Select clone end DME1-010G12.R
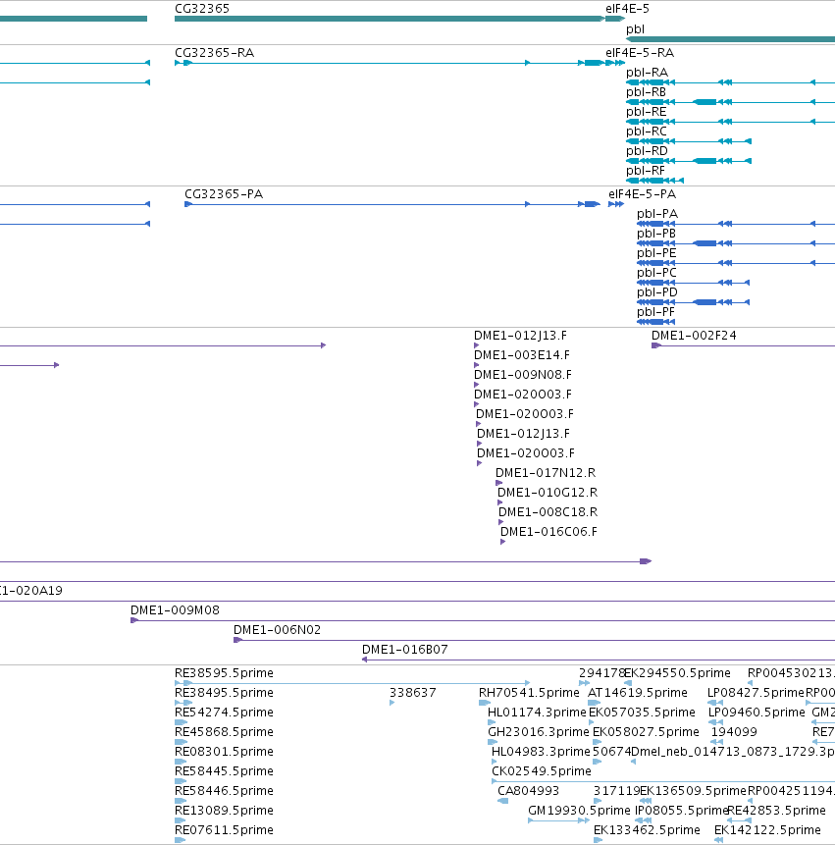Image resolution: width=835 pixels, height=845 pixels. point(548,493)
